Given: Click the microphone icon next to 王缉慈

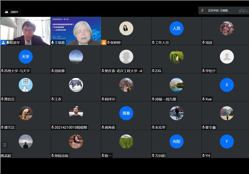Looking at the screenshot, I should 53,42.
